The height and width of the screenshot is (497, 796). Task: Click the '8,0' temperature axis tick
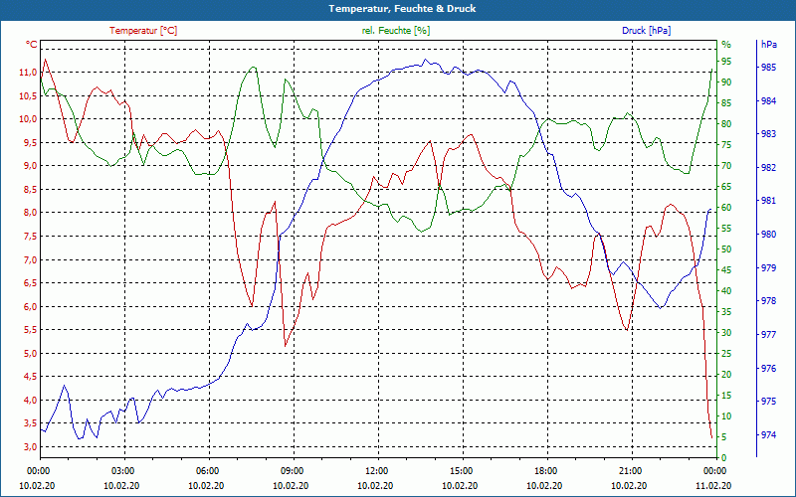[30, 213]
